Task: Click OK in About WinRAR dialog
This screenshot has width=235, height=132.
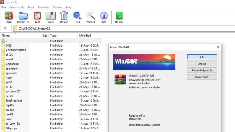Action: [x=202, y=57]
